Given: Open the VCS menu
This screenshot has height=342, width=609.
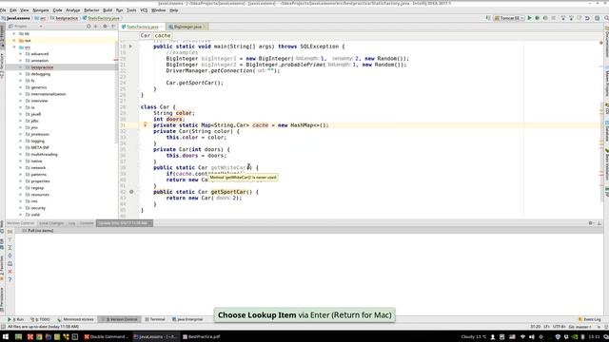Looking at the screenshot, I should (144, 10).
